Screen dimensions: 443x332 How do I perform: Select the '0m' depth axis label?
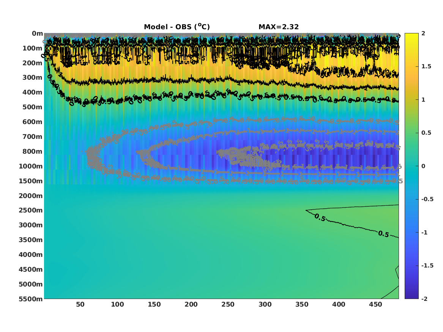pyautogui.click(x=37, y=34)
